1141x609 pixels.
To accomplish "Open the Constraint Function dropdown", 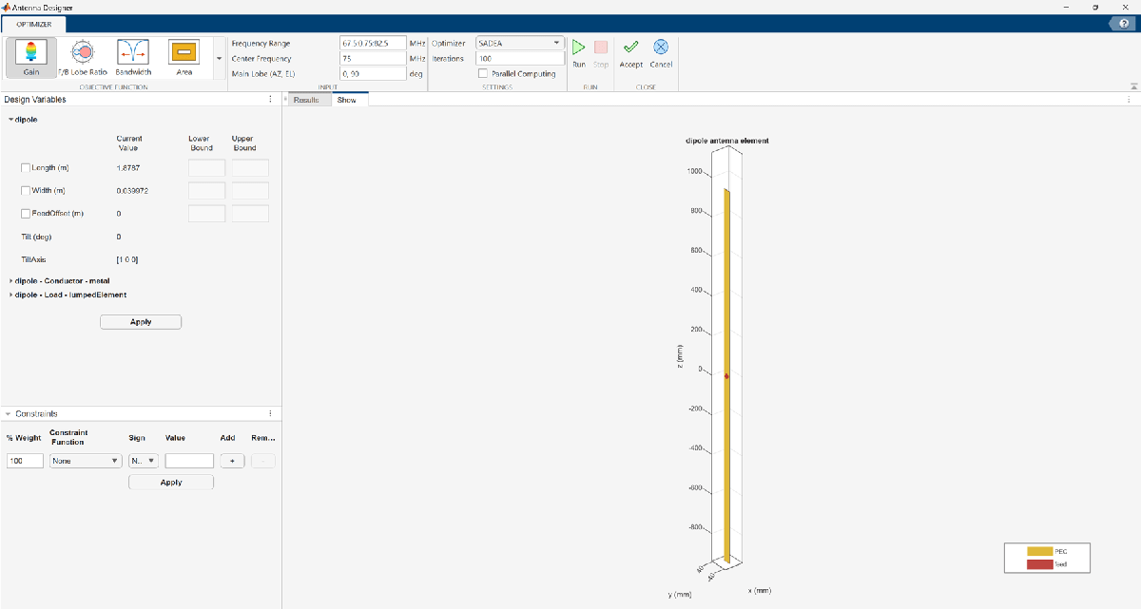I will tap(86, 461).
